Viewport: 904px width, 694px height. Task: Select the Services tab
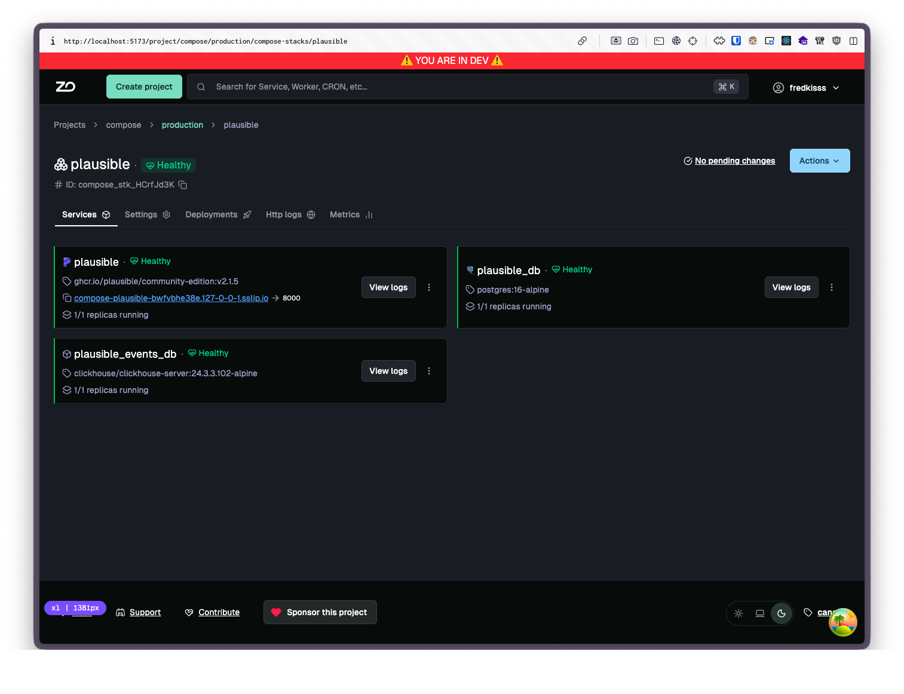86,215
